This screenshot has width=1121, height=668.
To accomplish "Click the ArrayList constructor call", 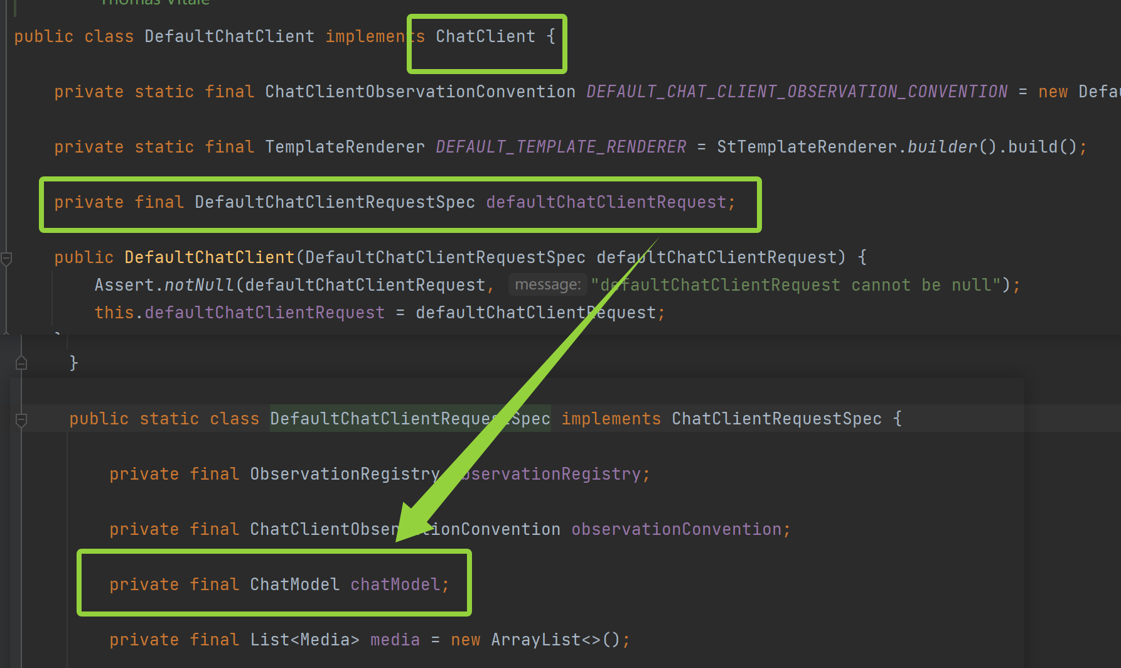I will (536, 640).
